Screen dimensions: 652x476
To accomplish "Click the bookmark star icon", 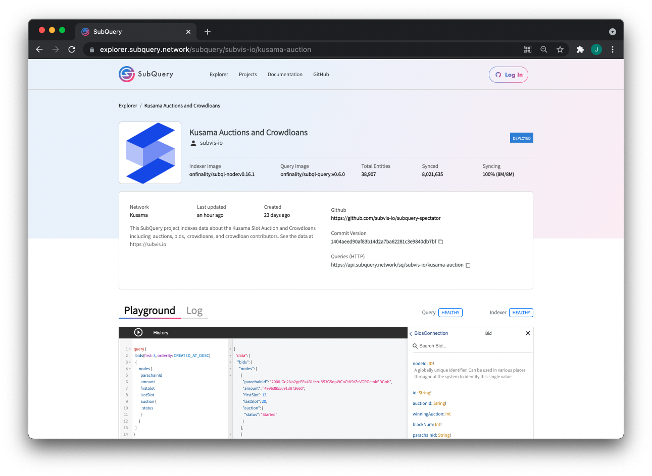I will click(x=560, y=49).
